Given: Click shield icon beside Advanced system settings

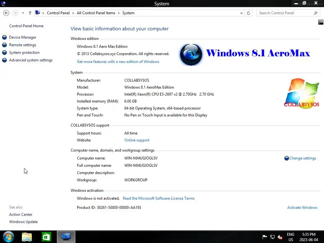Looking at the screenshot, I should point(4,60).
